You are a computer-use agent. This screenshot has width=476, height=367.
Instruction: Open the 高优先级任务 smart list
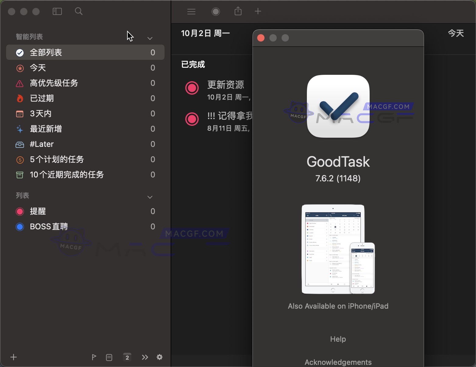click(x=54, y=83)
